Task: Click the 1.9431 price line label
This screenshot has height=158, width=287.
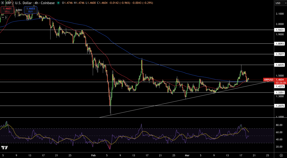Action: (279, 30)
